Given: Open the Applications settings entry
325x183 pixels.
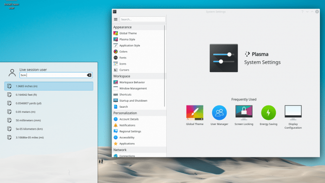Looking at the screenshot, I should (139, 144).
